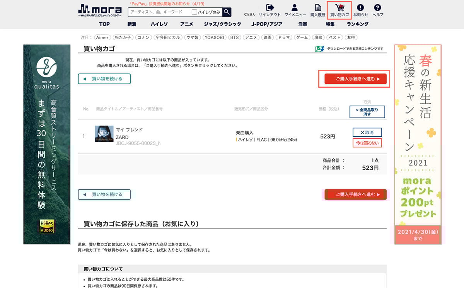Select the 松たか子 tag

tap(123, 37)
